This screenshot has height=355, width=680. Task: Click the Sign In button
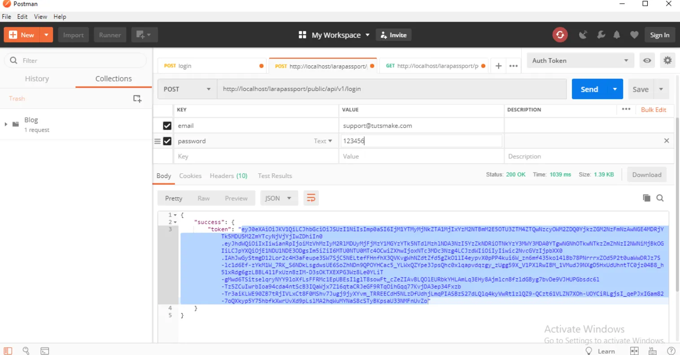(x=660, y=35)
